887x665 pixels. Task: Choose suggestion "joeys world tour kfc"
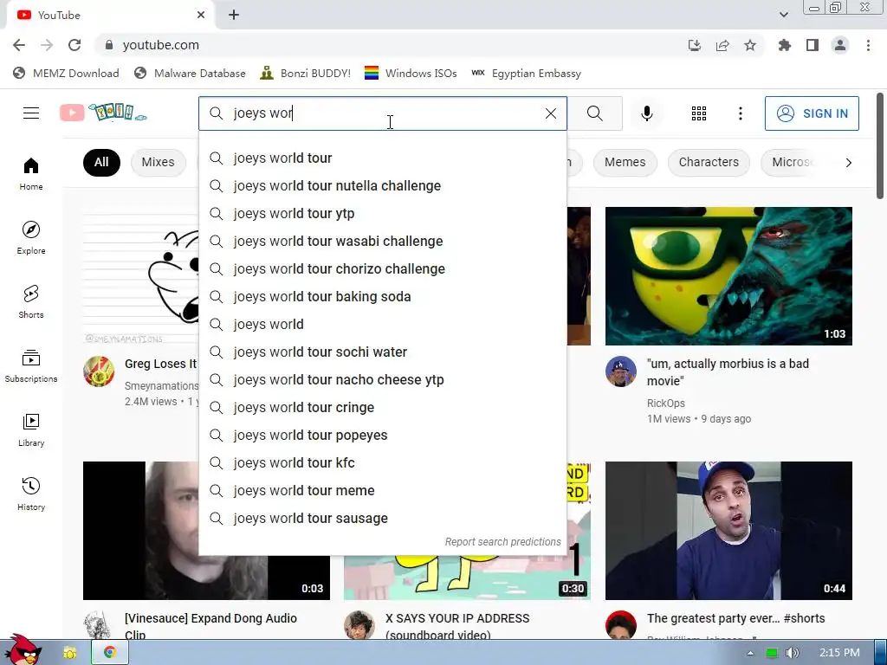(382, 463)
